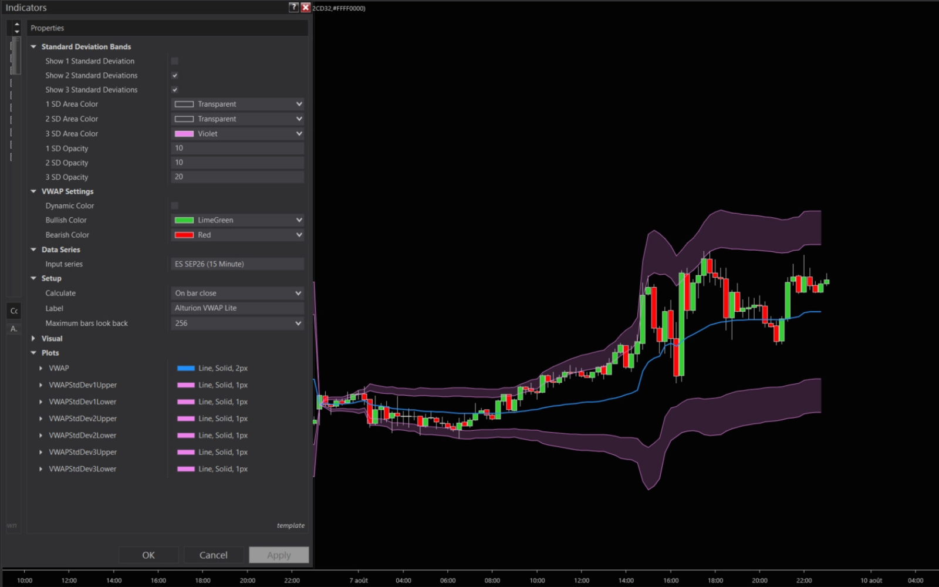Expand the VWAPStdDev3Lower plot row
Image resolution: width=939 pixels, height=587 pixels.
pyautogui.click(x=40, y=469)
